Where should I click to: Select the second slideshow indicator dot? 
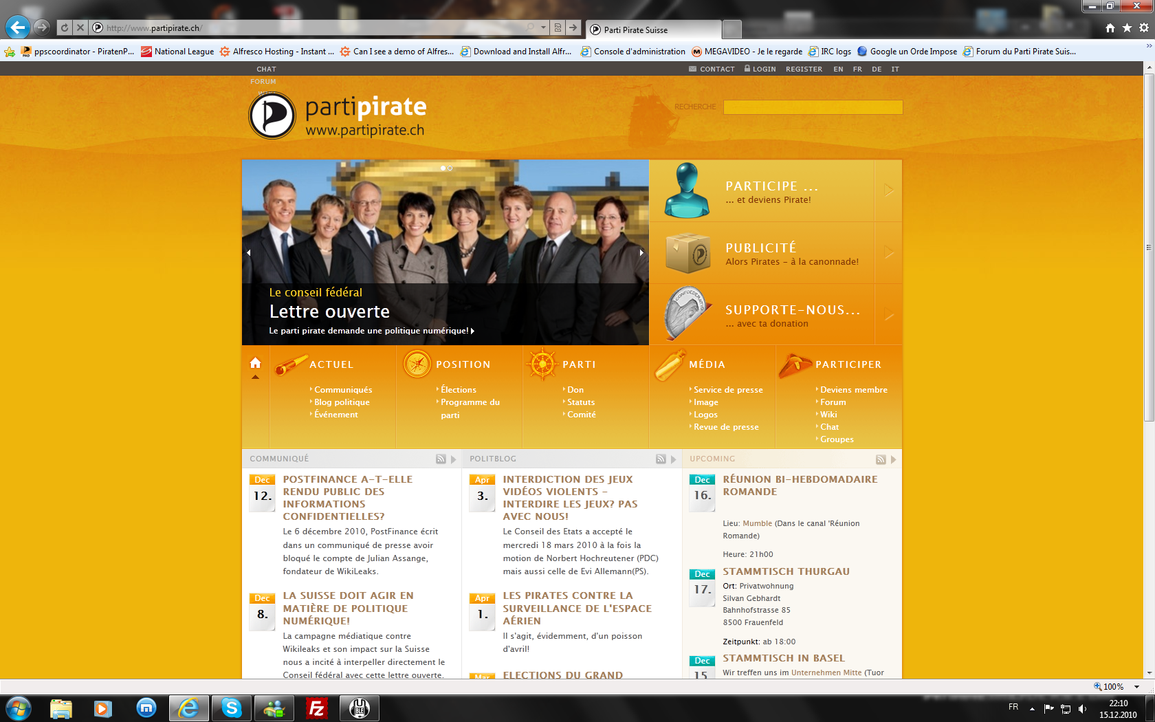click(450, 168)
